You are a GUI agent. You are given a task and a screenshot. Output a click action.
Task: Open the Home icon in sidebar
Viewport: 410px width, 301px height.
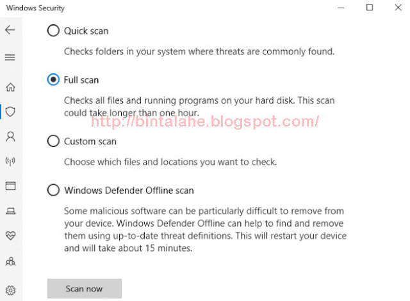(x=10, y=87)
